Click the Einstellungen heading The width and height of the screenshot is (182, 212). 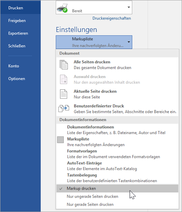76,30
